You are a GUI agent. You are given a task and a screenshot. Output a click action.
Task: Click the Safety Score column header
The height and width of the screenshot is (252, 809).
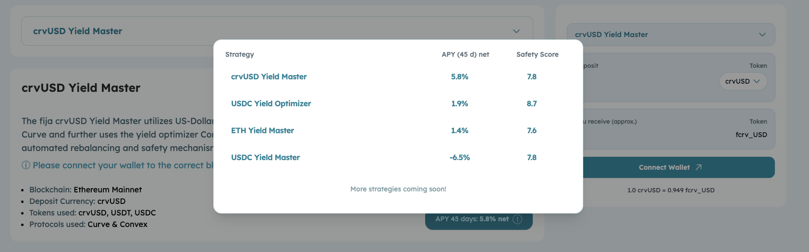(x=537, y=55)
